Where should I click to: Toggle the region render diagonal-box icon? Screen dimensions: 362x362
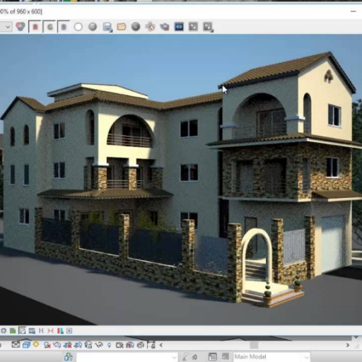tap(22, 331)
